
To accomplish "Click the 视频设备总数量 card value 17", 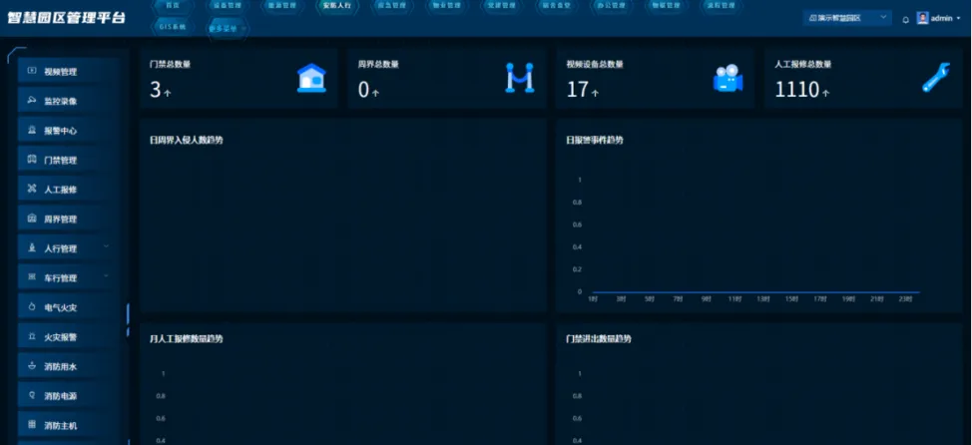I will [x=577, y=90].
